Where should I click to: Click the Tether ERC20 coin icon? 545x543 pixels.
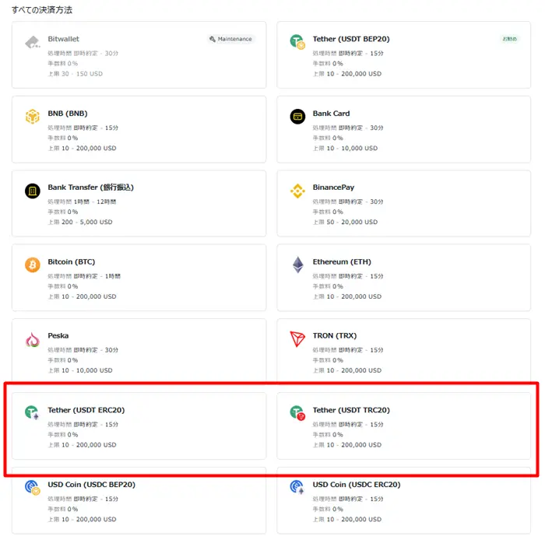[x=32, y=412]
